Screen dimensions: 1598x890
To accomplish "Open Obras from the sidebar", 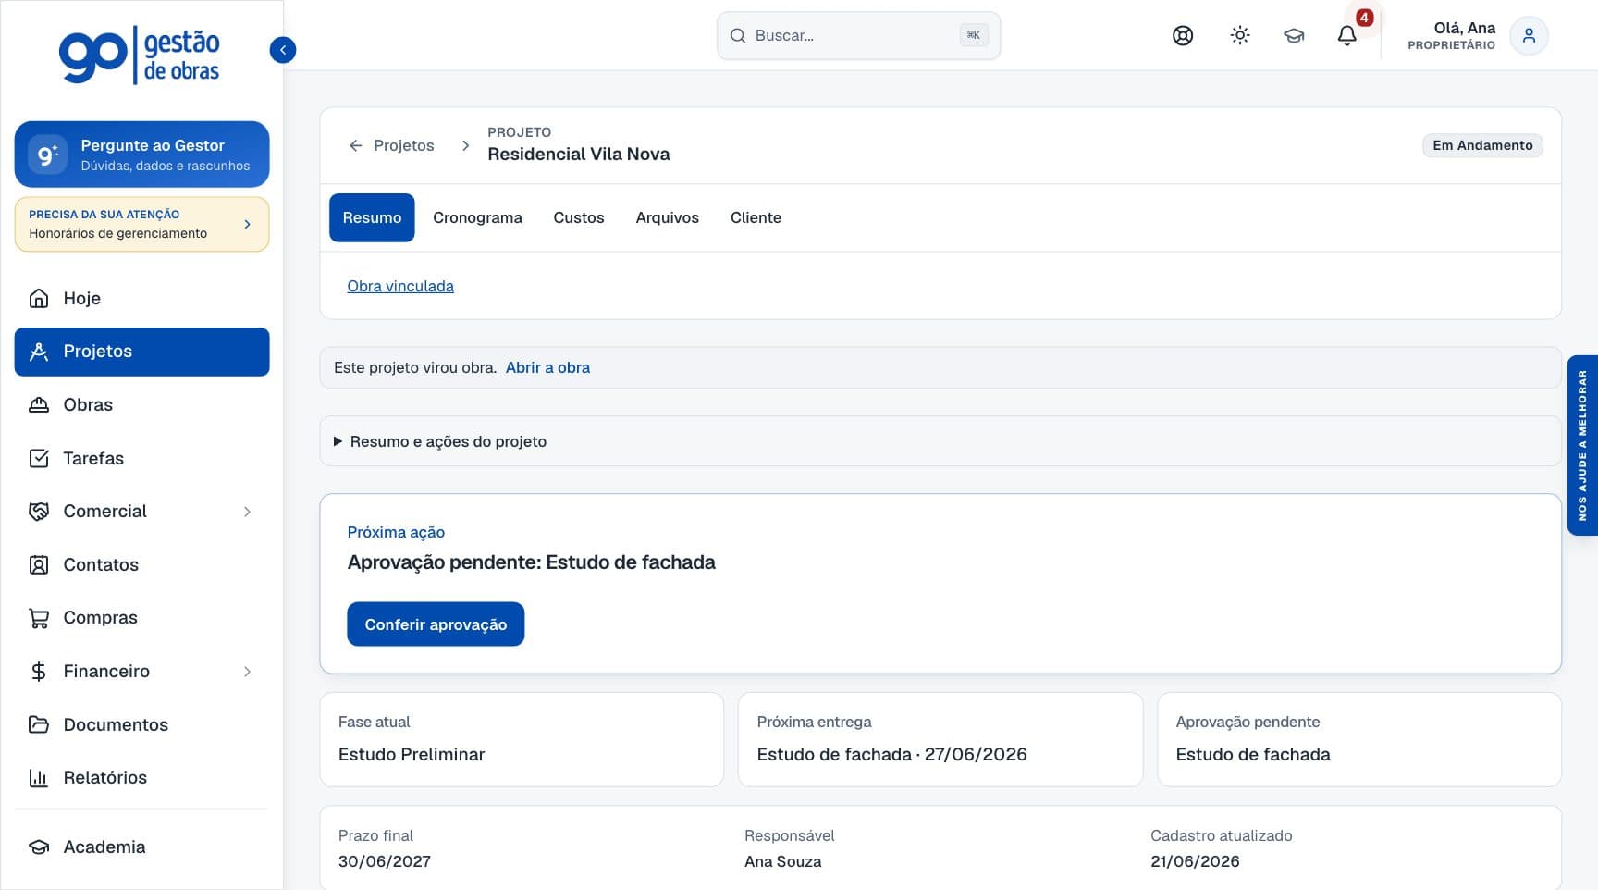I will click(141, 404).
